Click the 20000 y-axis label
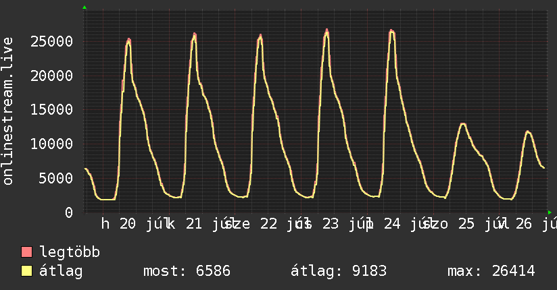 pyautogui.click(x=52, y=76)
